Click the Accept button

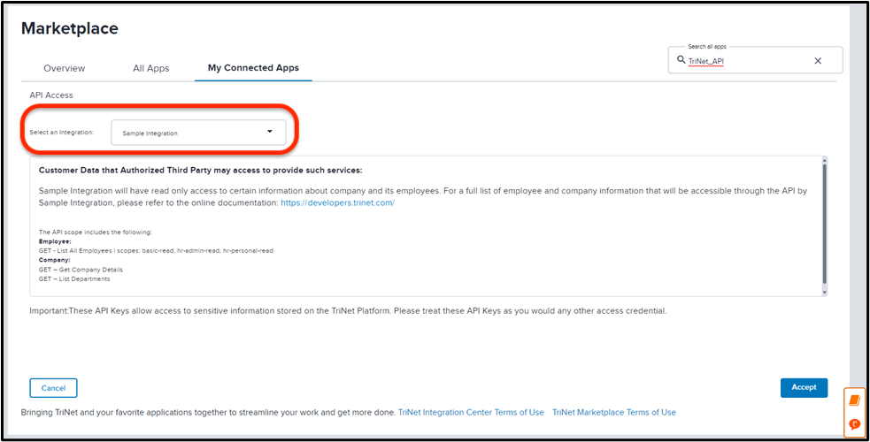point(804,387)
